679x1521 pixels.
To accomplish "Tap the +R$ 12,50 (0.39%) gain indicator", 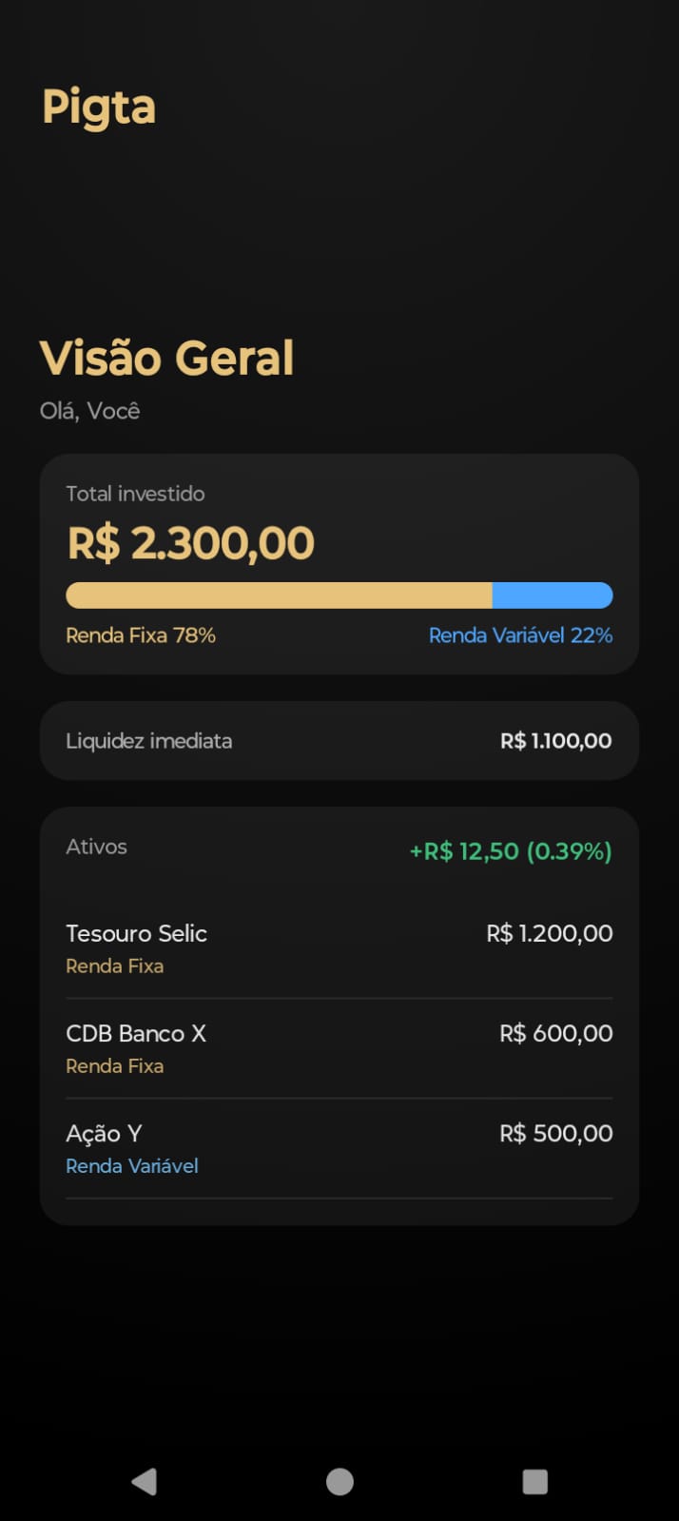I will click(510, 852).
